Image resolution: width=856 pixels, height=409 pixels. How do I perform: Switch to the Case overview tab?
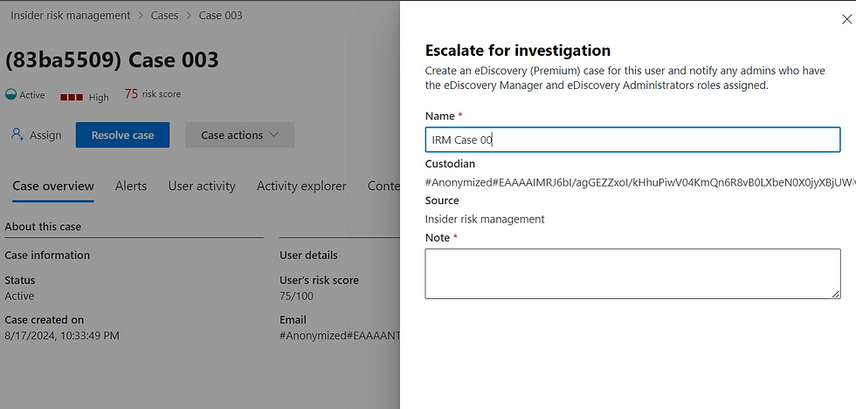coord(53,186)
